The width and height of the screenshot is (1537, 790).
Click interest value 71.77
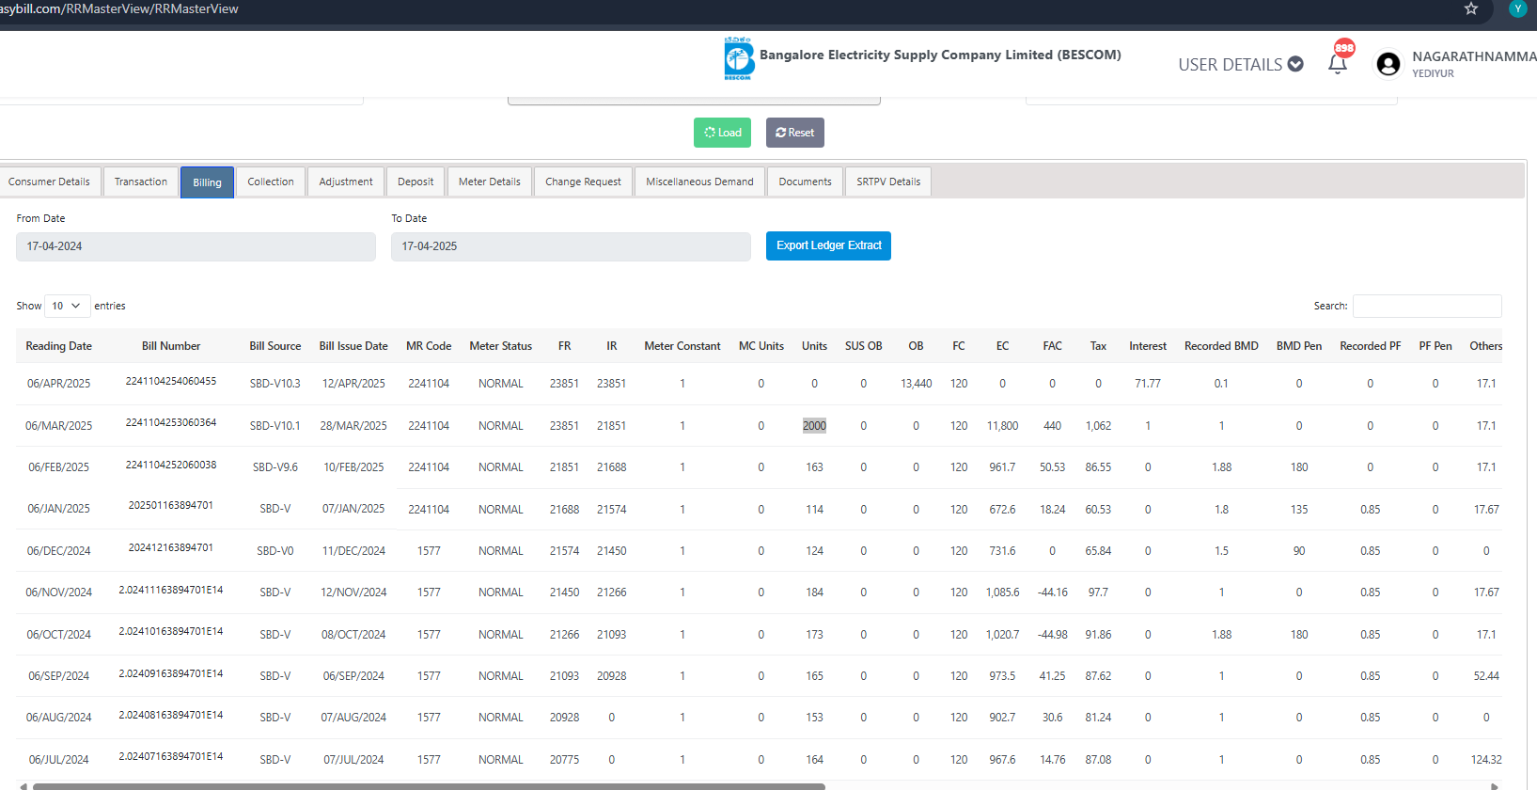click(x=1148, y=384)
